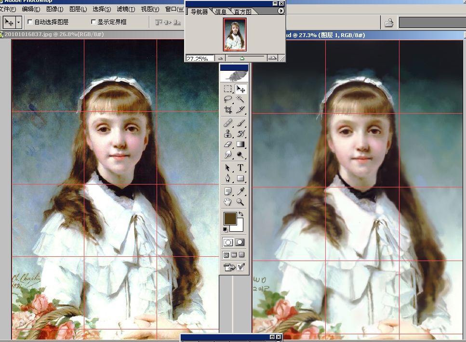This screenshot has width=466, height=342.
Task: Open the 文件 menu
Action: 8,9
